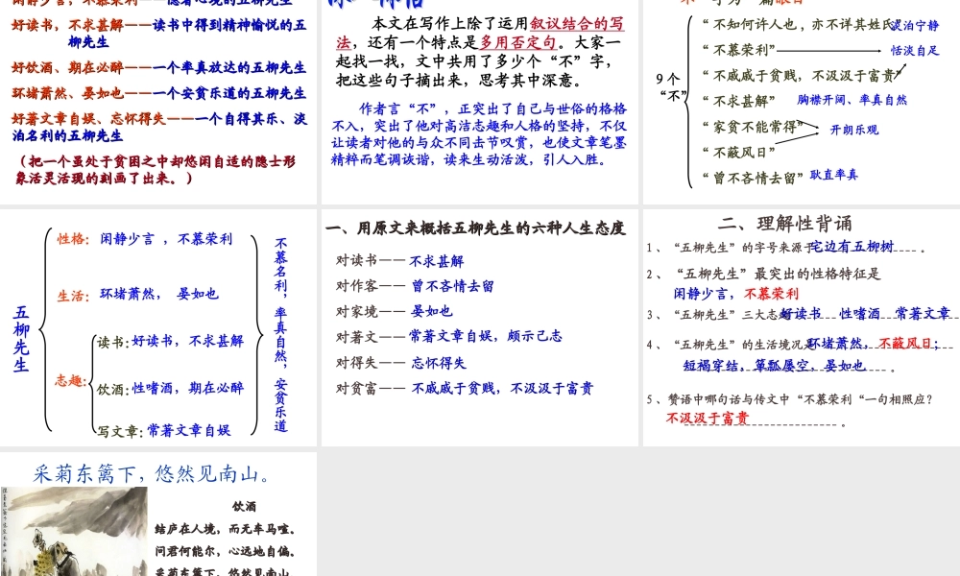This screenshot has width=960, height=576.
Task: Click the red answer 不蔽风日 in question 4
Action: [x=905, y=344]
